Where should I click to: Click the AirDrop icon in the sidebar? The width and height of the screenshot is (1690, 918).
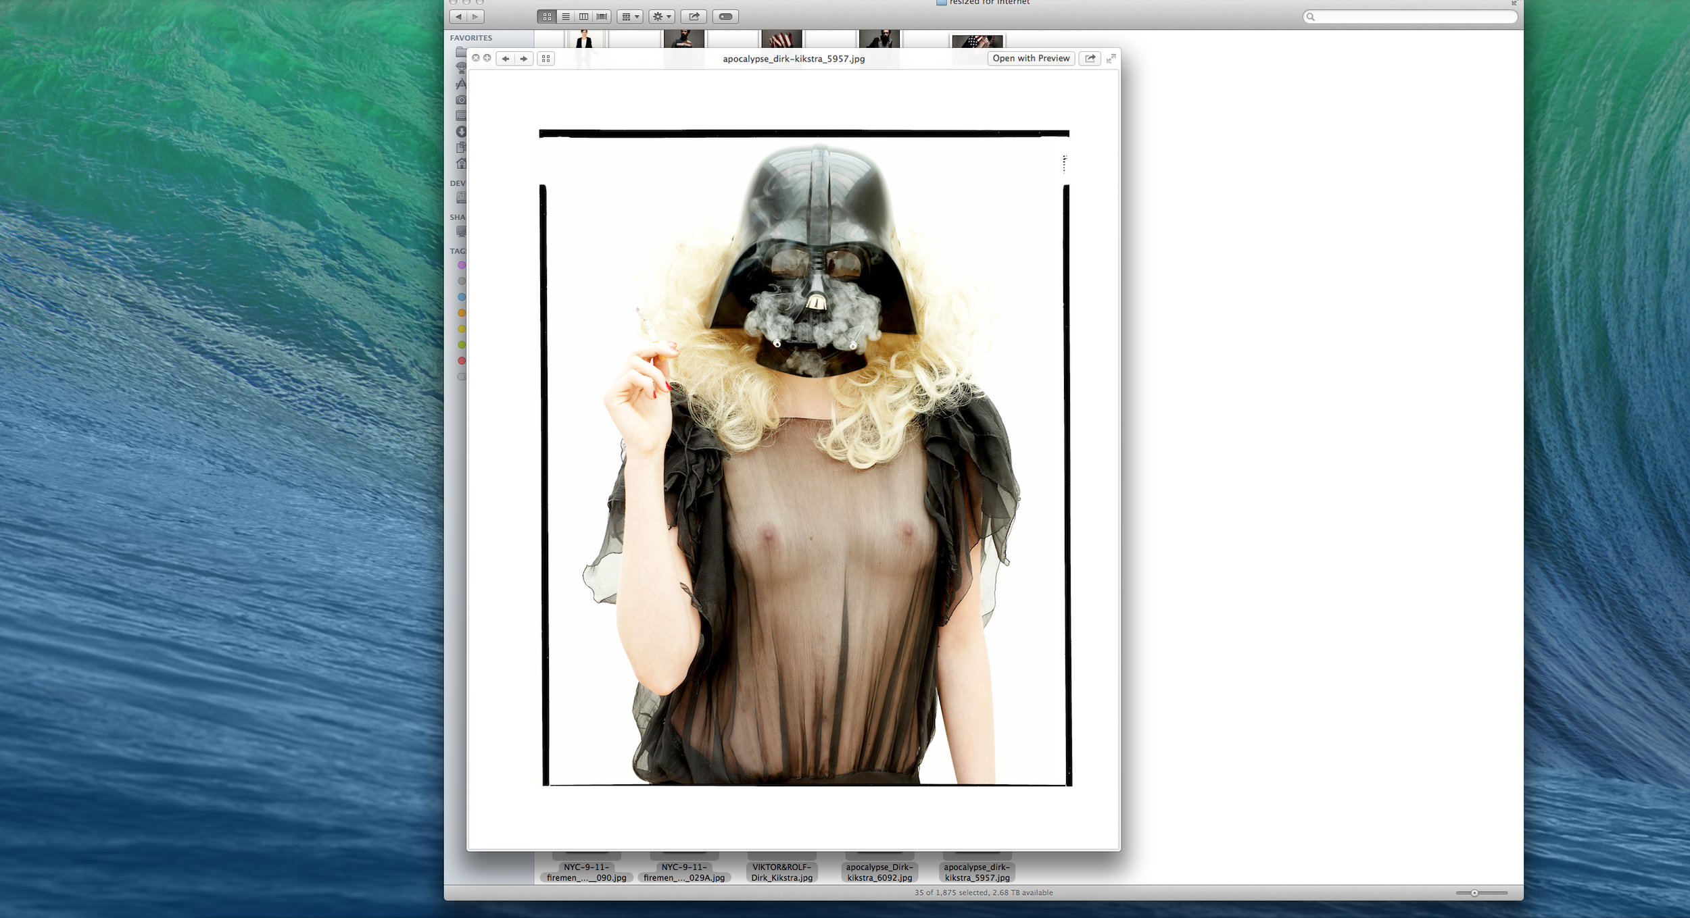click(461, 66)
